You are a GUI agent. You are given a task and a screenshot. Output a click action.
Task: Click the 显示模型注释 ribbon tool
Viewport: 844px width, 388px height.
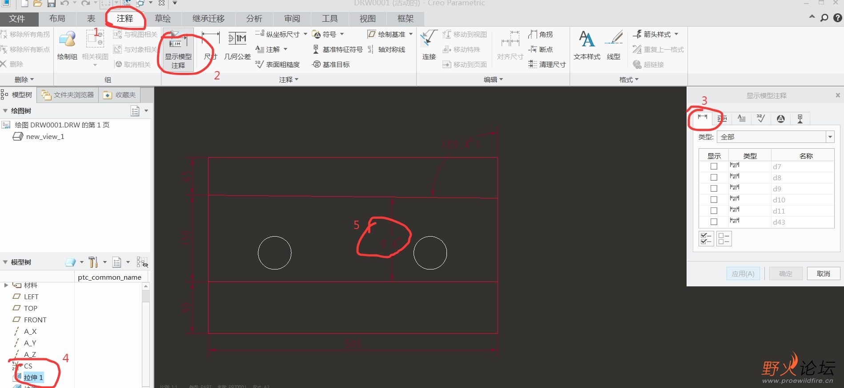point(178,50)
